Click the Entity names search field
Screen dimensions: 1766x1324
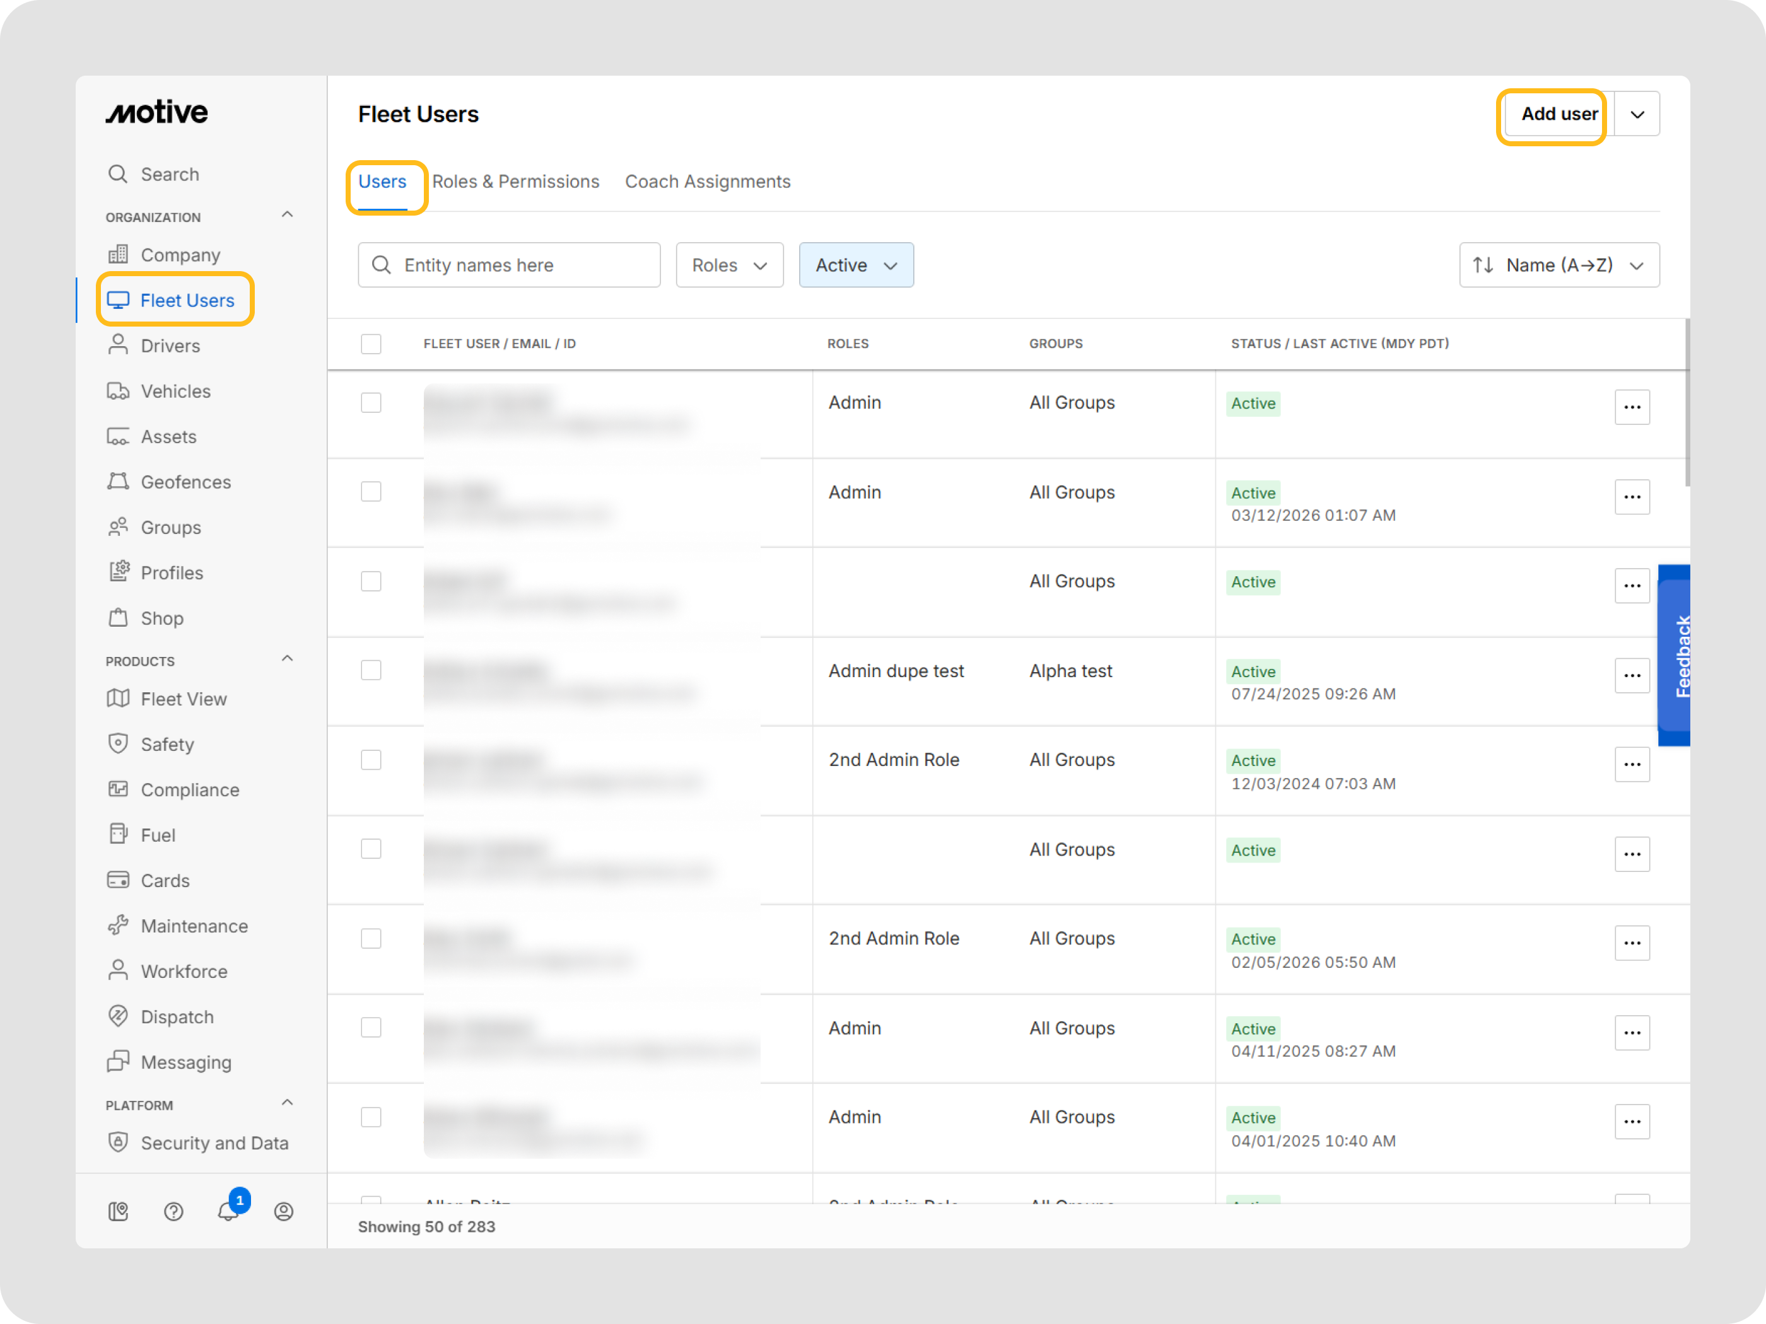point(510,265)
